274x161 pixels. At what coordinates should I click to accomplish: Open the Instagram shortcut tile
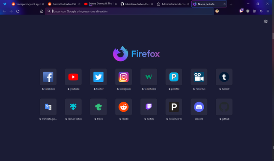tap(124, 80)
